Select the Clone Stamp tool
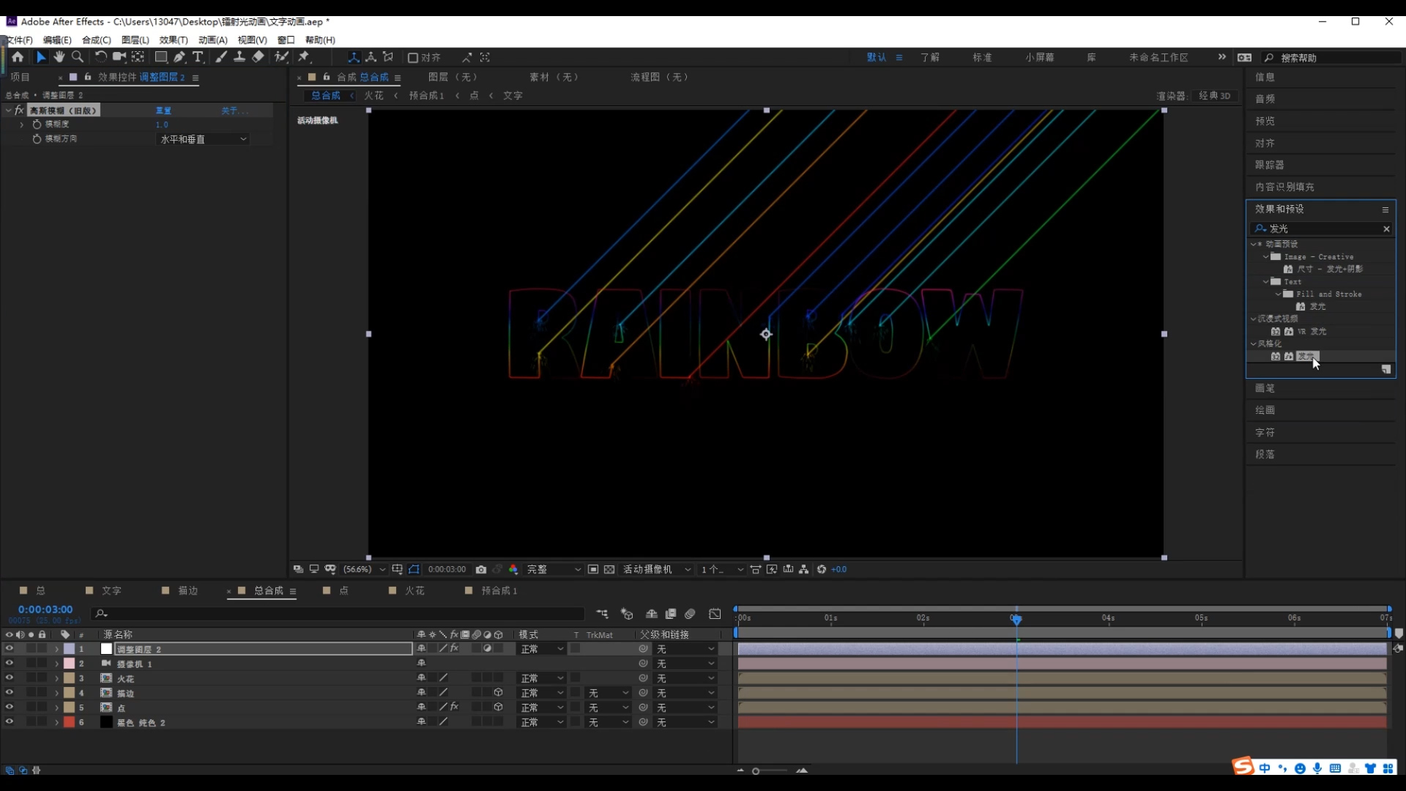 pos(239,57)
